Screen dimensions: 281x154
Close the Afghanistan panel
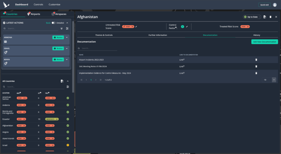[x=276, y=17]
